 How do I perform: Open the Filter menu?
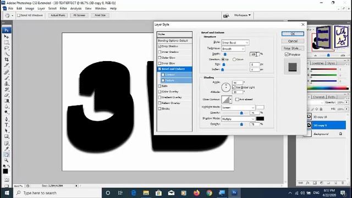(x=63, y=8)
